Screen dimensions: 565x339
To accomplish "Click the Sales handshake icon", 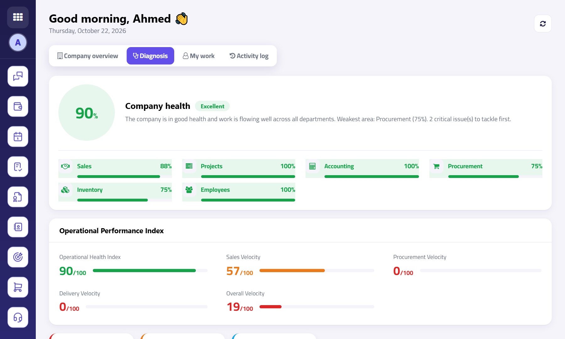I will [65, 166].
